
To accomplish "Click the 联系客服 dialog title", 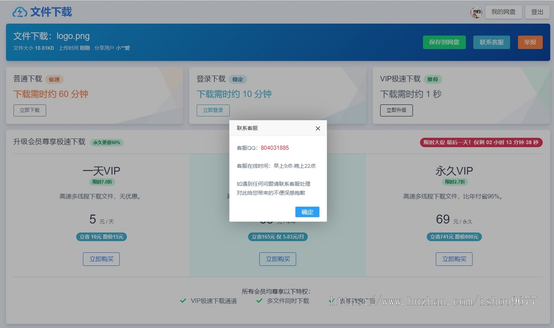I will click(x=247, y=128).
